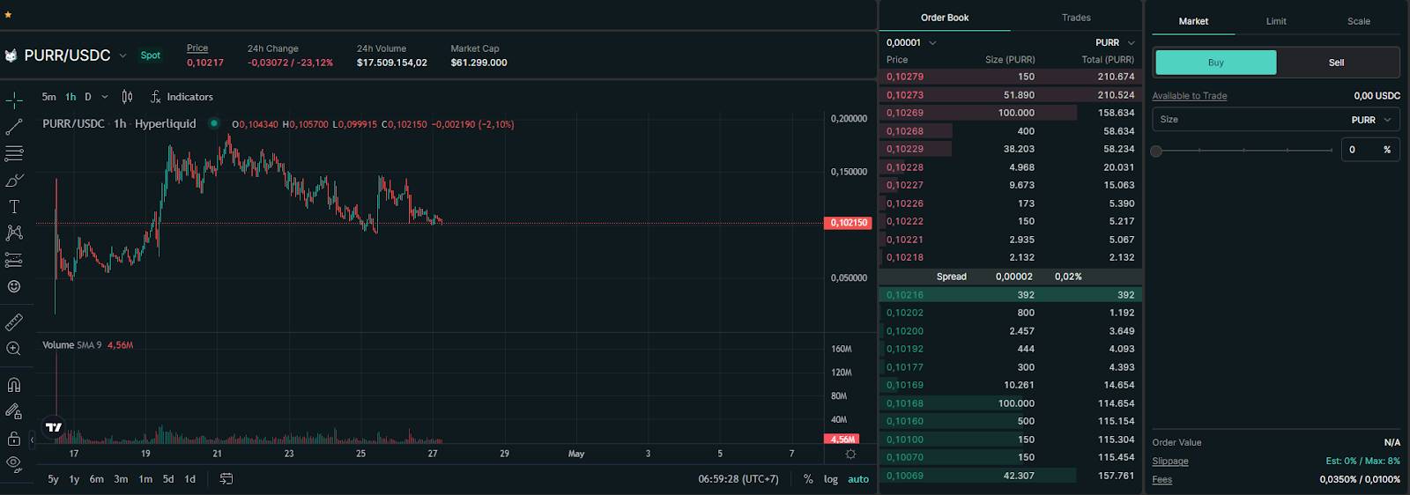1410x495 pixels.
Task: Select ask price 0,10279 in order book
Action: click(x=905, y=77)
